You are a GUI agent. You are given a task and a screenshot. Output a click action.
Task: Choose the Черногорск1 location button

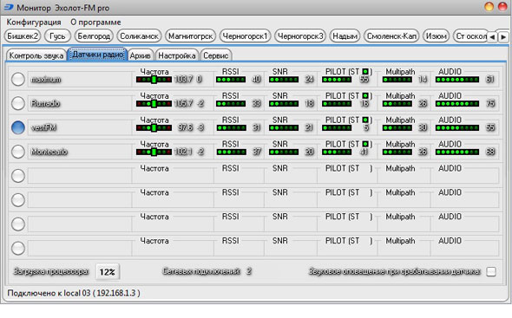246,36
